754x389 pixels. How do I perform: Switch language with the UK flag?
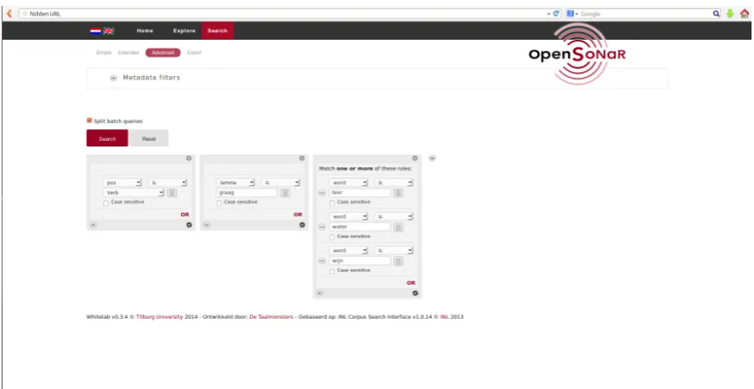click(x=108, y=31)
